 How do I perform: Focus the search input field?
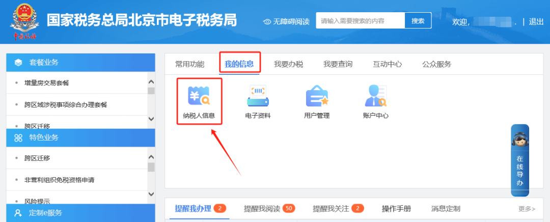(361, 21)
